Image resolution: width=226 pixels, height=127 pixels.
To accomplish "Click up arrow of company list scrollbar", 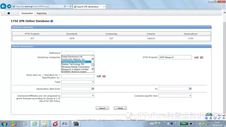I will [x=93, y=59].
